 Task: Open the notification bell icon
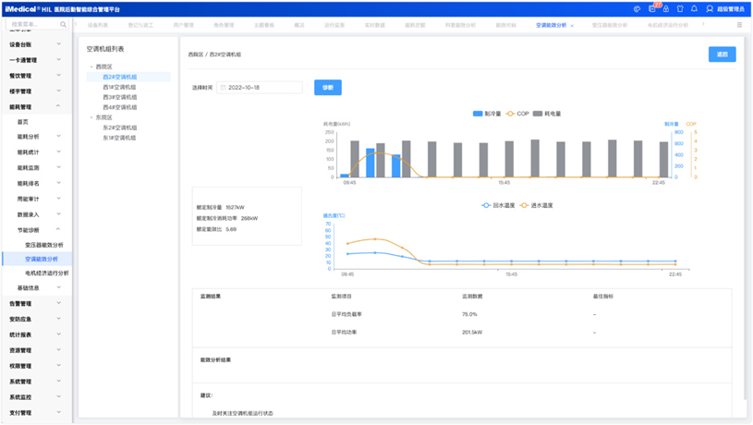695,8
